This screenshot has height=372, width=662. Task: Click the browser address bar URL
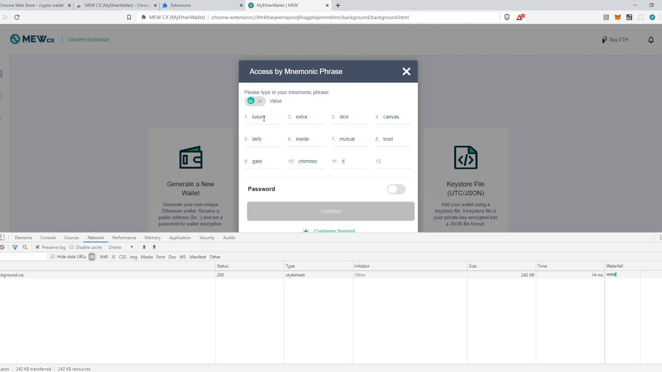[310, 17]
